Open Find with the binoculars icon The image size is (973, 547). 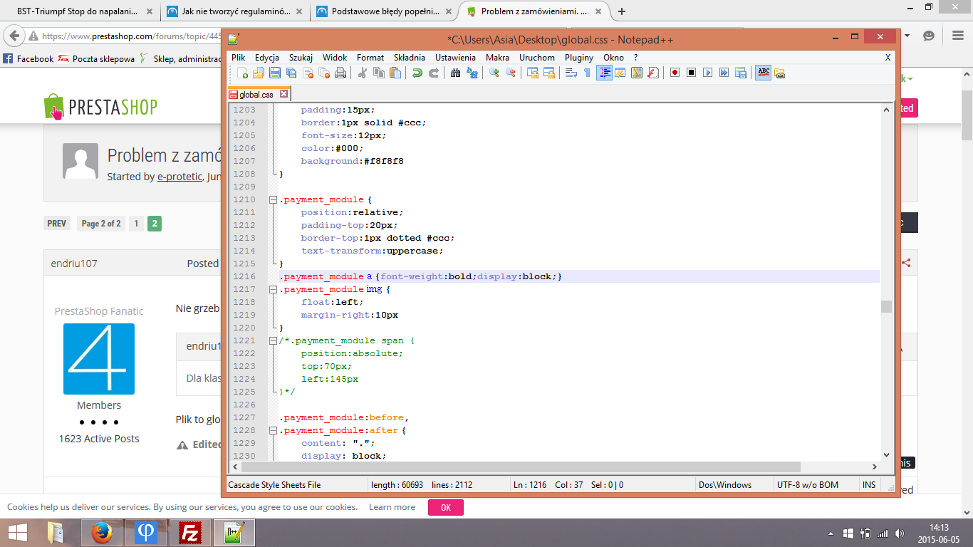(455, 73)
